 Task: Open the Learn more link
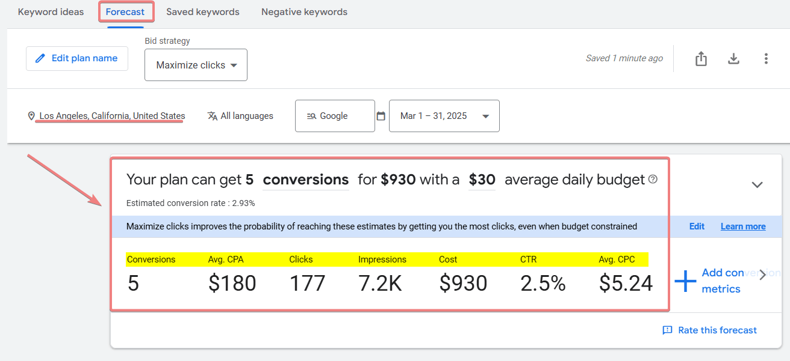pos(743,226)
